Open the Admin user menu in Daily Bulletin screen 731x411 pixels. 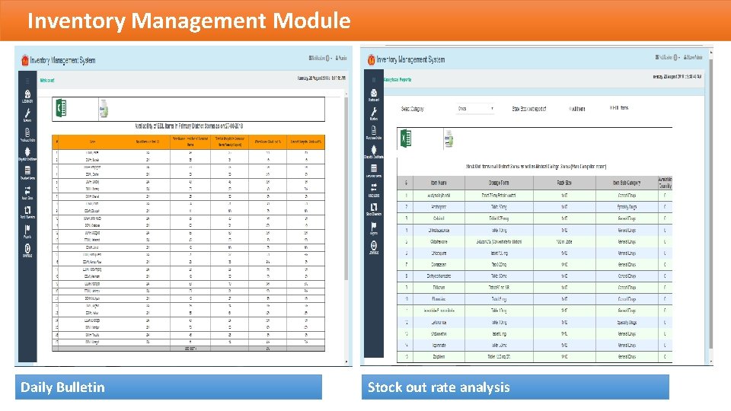tap(341, 59)
